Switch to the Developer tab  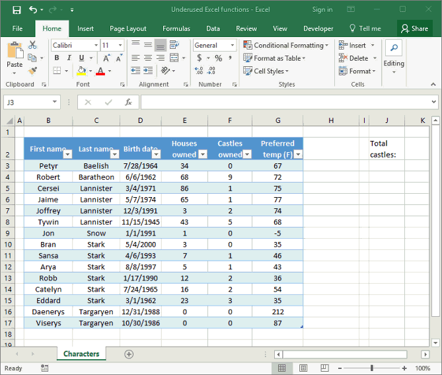[318, 28]
